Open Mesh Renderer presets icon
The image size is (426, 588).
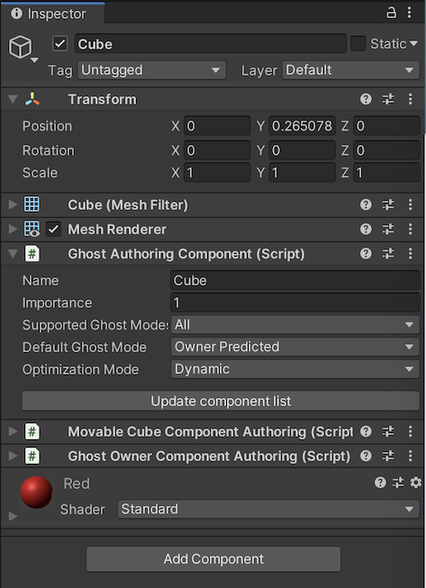tap(388, 229)
